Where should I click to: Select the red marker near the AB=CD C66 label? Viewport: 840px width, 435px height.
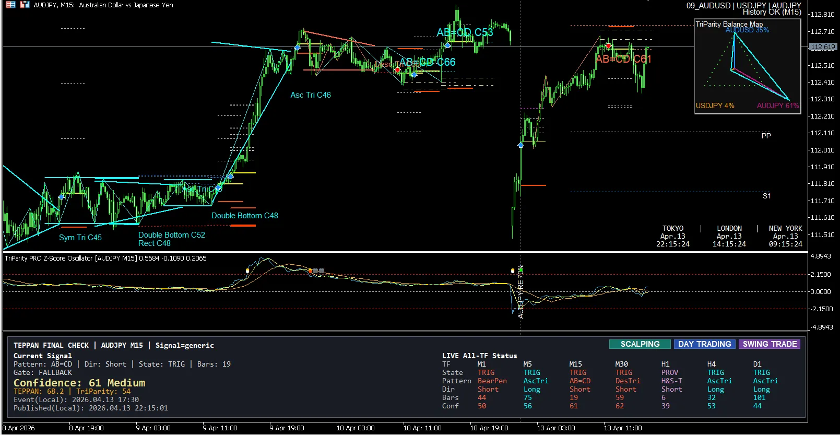pos(398,69)
